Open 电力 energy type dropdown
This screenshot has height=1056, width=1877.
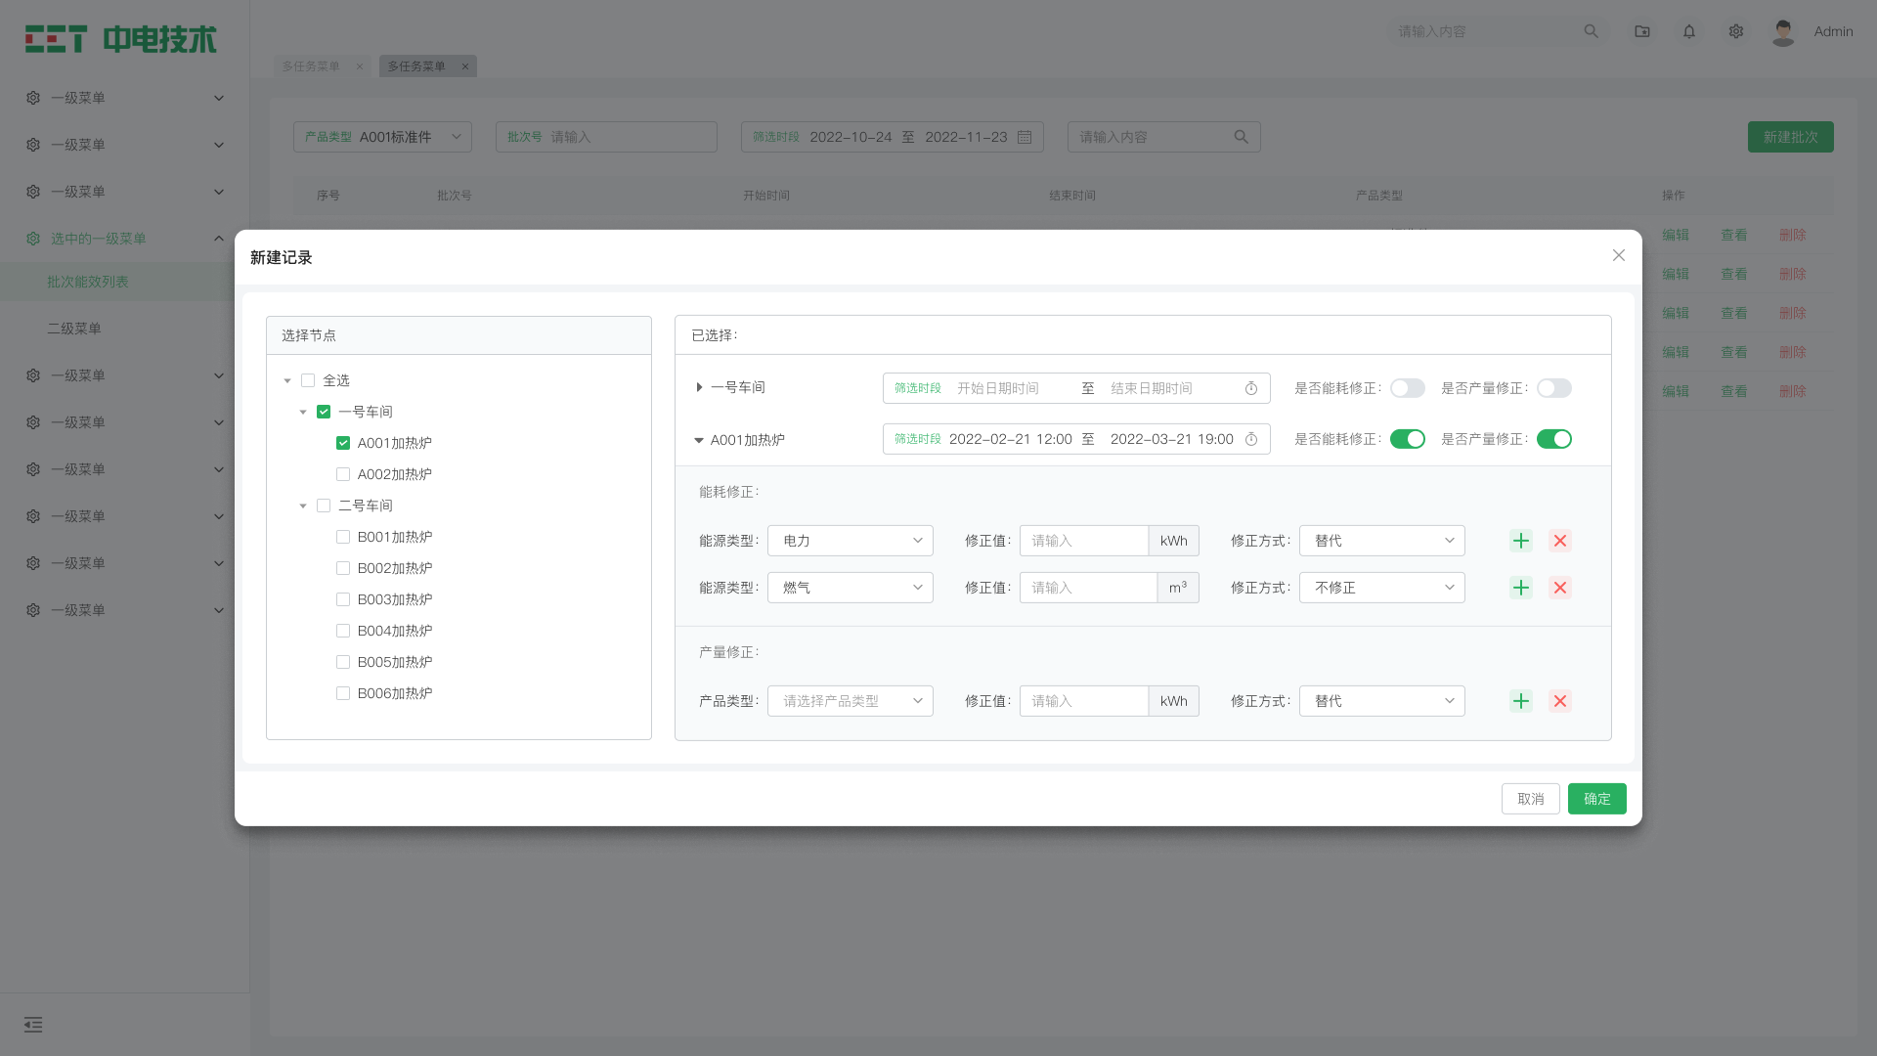click(851, 541)
